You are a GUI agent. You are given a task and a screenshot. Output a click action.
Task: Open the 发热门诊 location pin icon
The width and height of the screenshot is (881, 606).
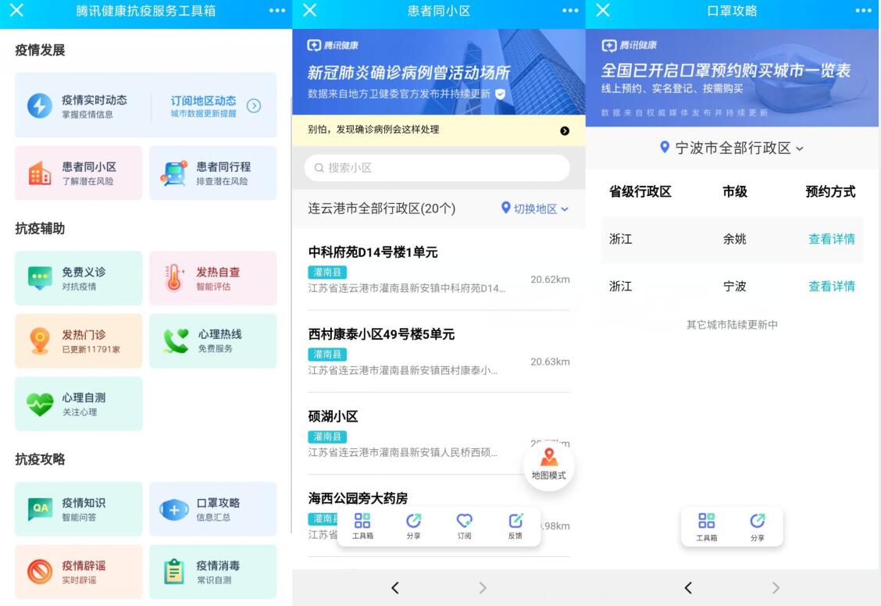(x=40, y=341)
